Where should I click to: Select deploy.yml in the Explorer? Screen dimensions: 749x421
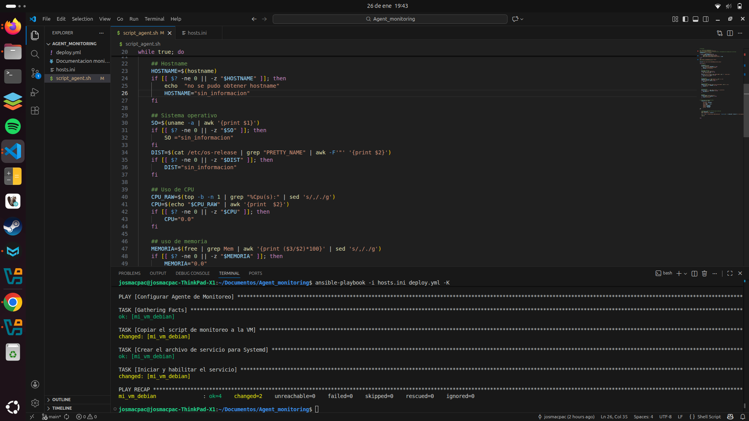coord(69,52)
